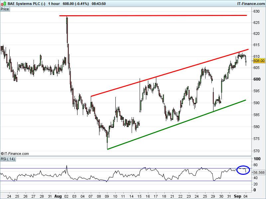
Task: Click the red horizontal resistance line near 628
Action: 153,16
